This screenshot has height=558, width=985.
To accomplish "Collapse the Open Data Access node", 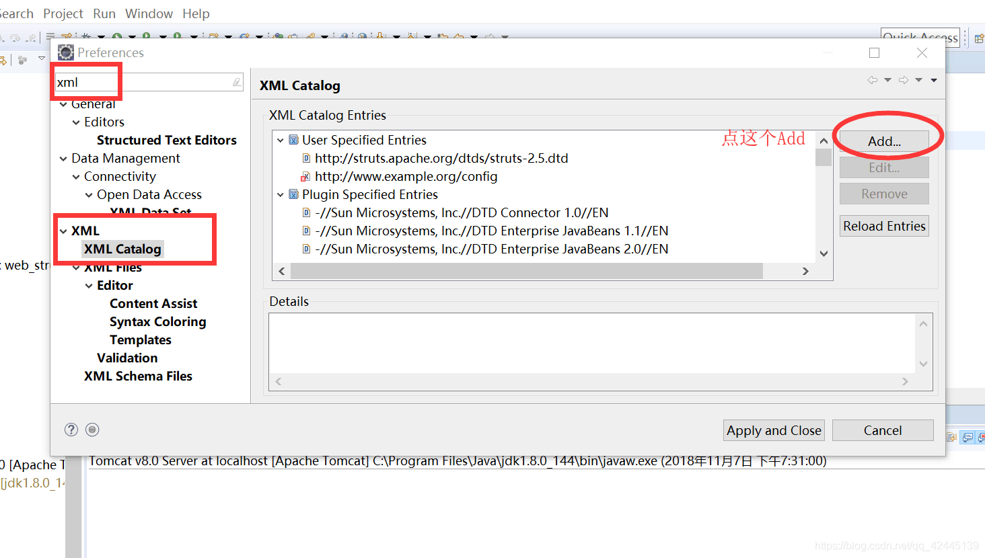I will (89, 195).
